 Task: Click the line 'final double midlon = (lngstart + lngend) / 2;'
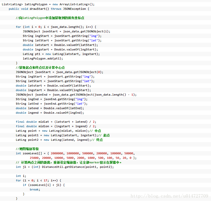pos(56,126)
